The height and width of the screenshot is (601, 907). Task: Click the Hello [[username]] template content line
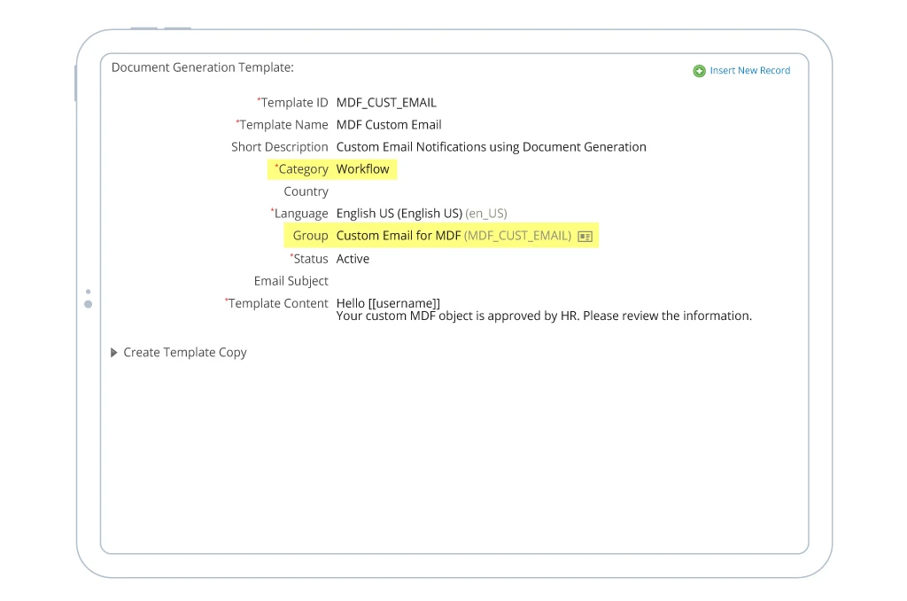tap(388, 303)
